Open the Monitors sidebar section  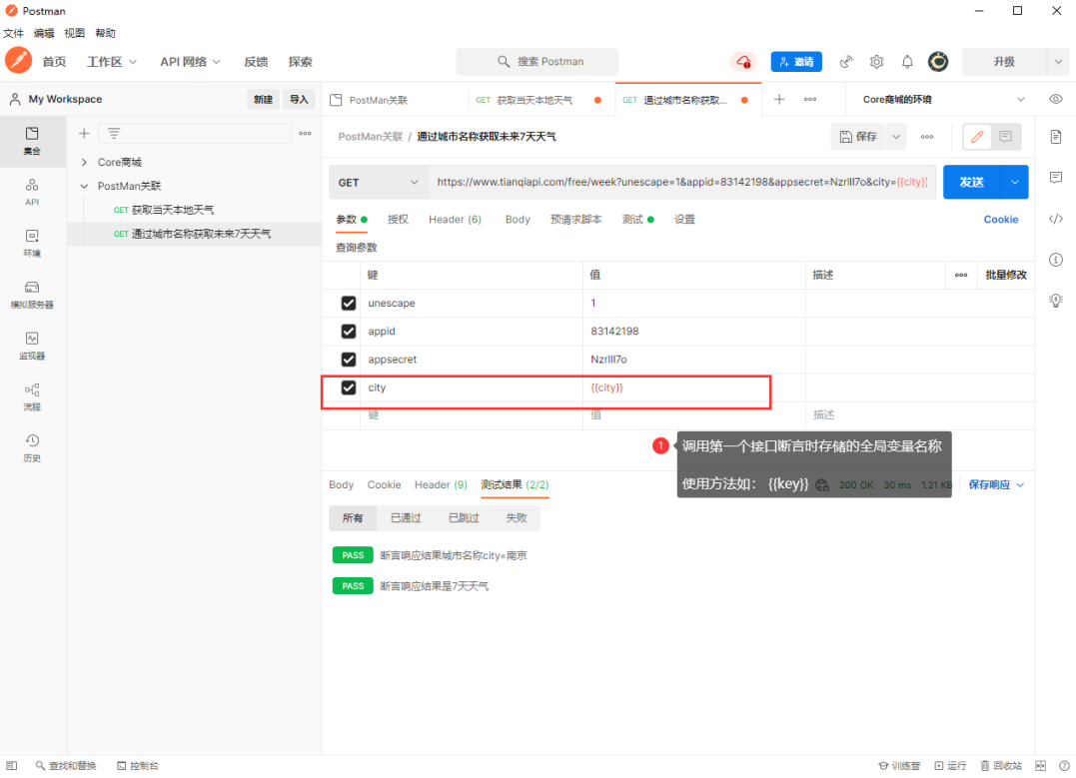32,346
